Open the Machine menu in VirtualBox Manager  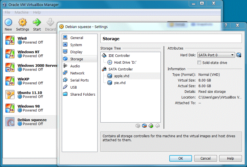pos(22,12)
